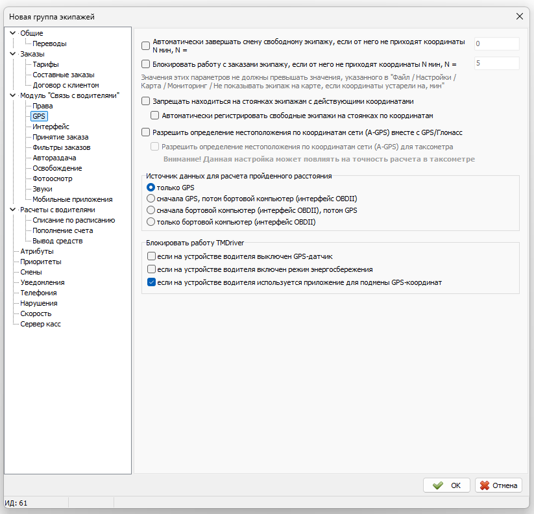Enable auto-finish shift for free crew checkbox

[145, 45]
